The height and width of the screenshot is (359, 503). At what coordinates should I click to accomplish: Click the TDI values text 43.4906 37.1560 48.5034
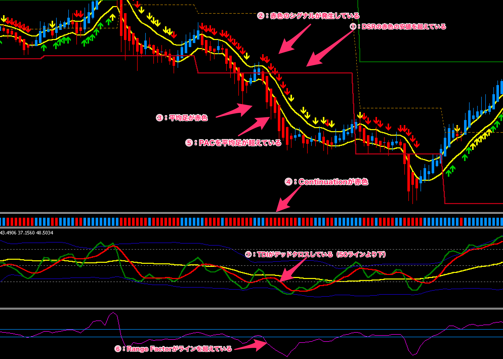(27, 233)
